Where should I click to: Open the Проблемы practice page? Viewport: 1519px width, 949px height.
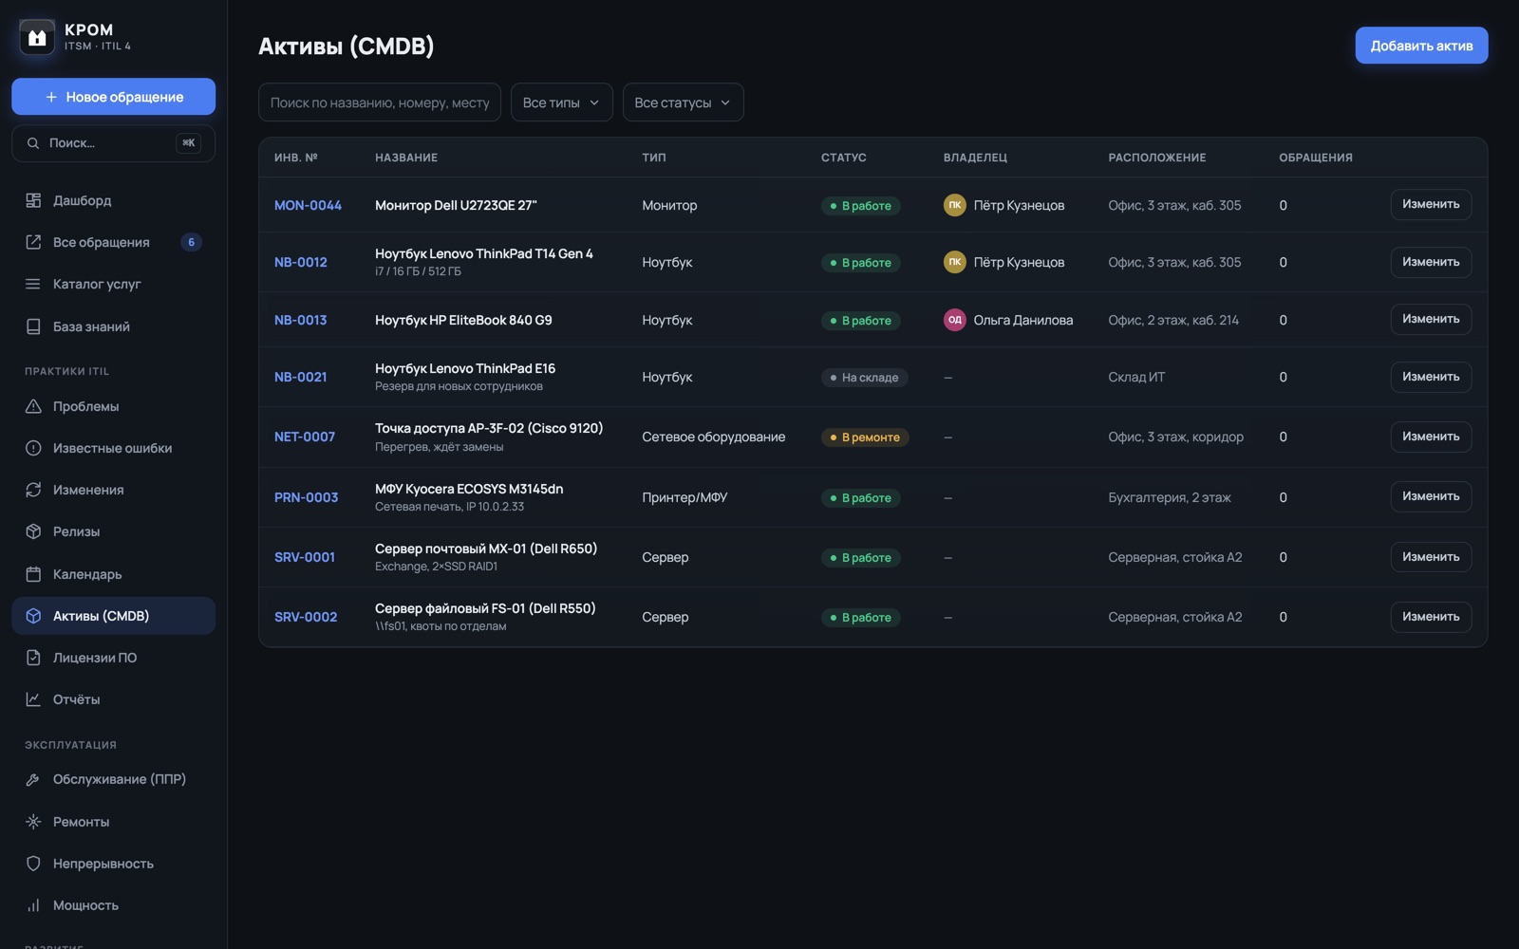113,406
